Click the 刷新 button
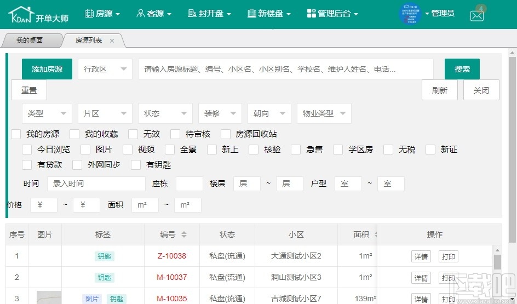Screen dimensions: 517x304 click(x=440, y=90)
